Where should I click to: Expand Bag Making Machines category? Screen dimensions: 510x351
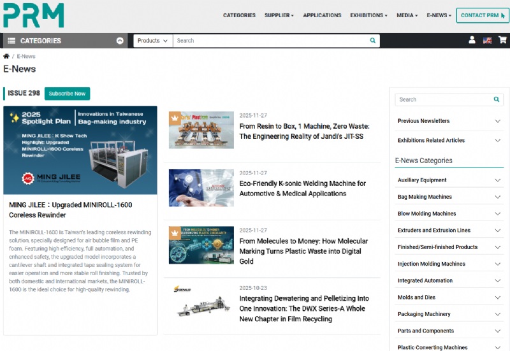click(x=497, y=197)
